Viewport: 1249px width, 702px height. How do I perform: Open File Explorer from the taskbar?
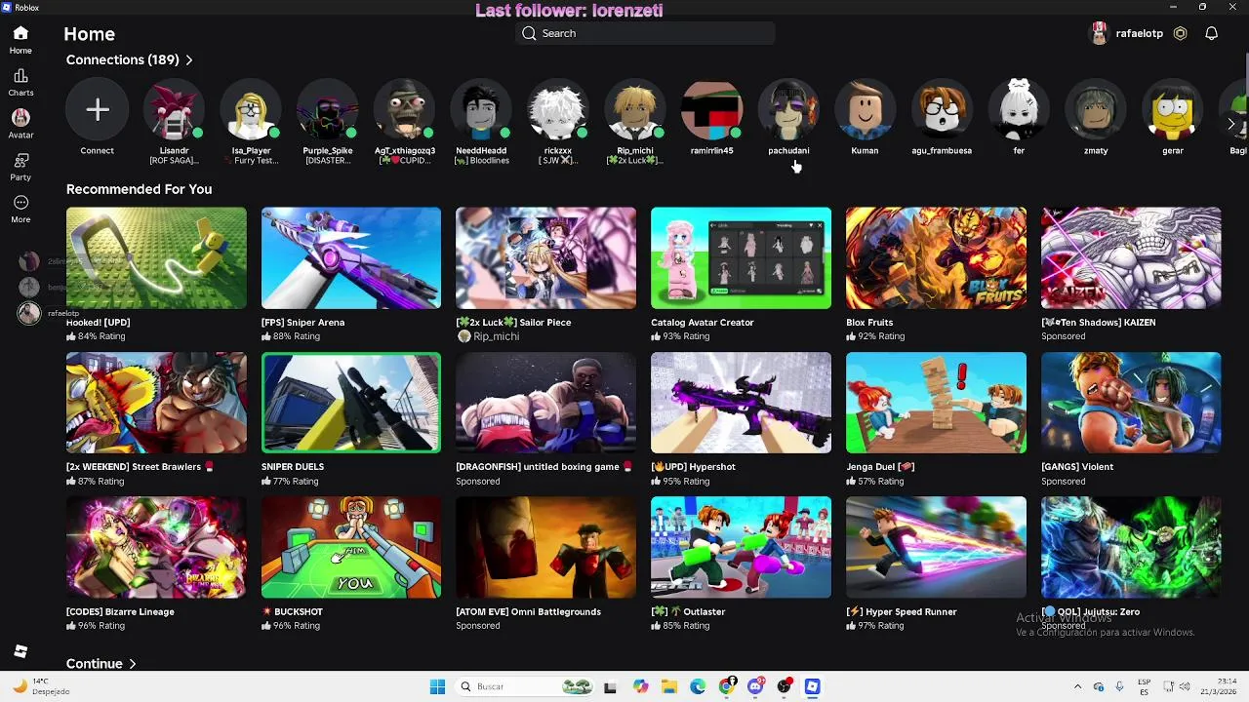coord(669,686)
